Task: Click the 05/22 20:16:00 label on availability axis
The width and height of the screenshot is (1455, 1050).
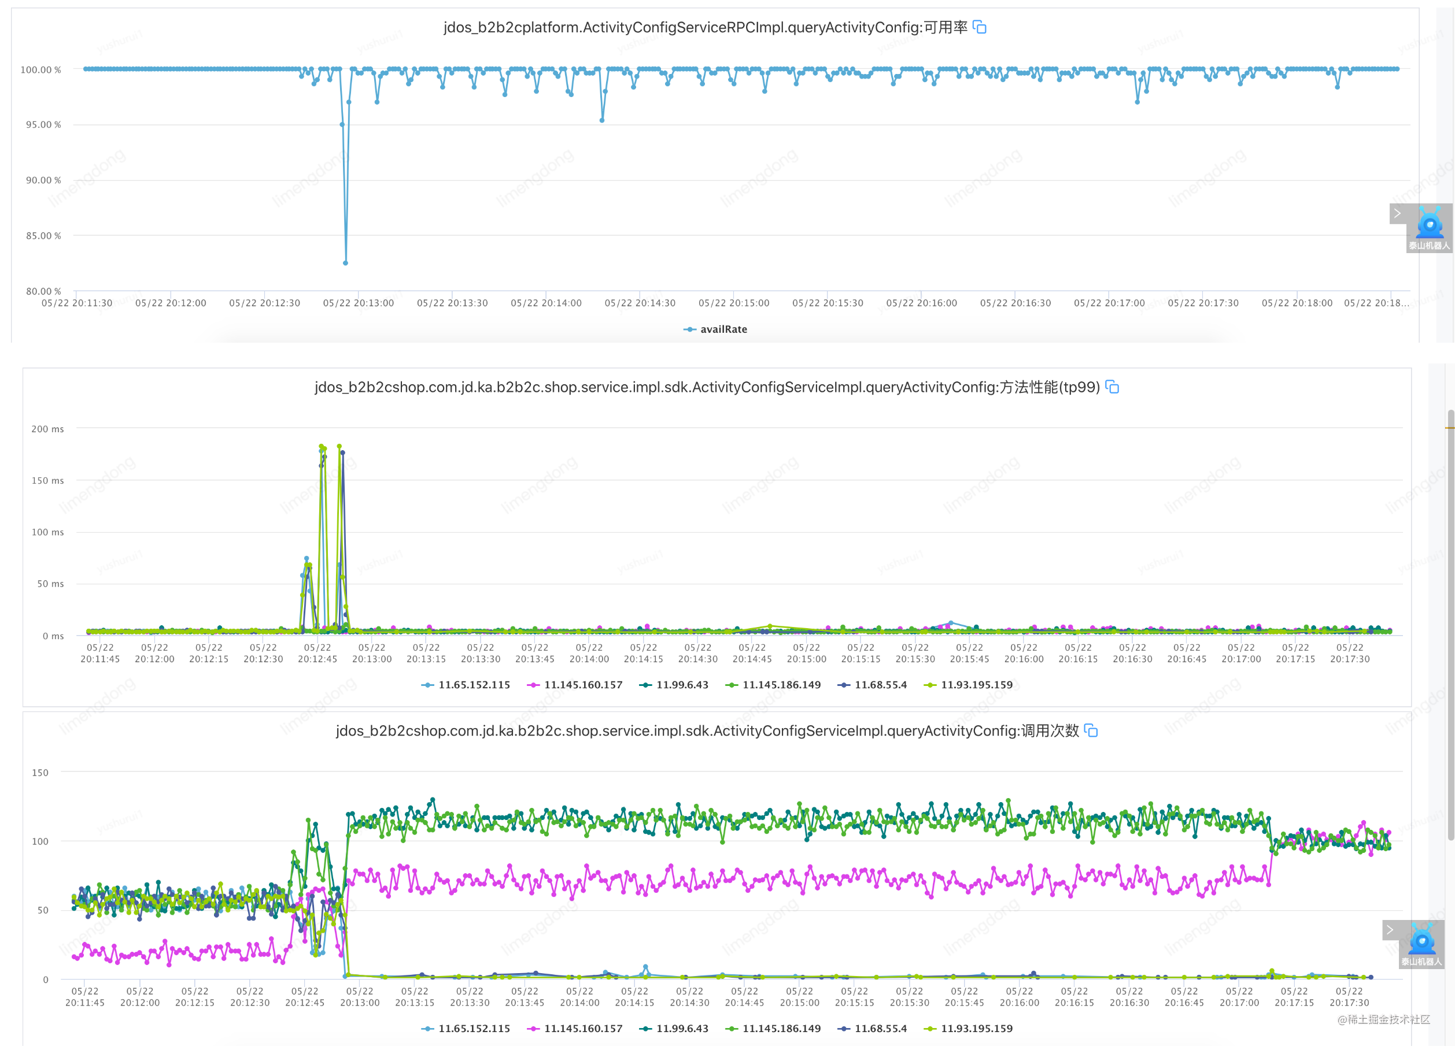Action: coord(921,303)
